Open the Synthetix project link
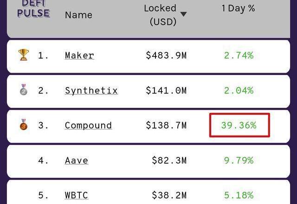 click(x=91, y=91)
